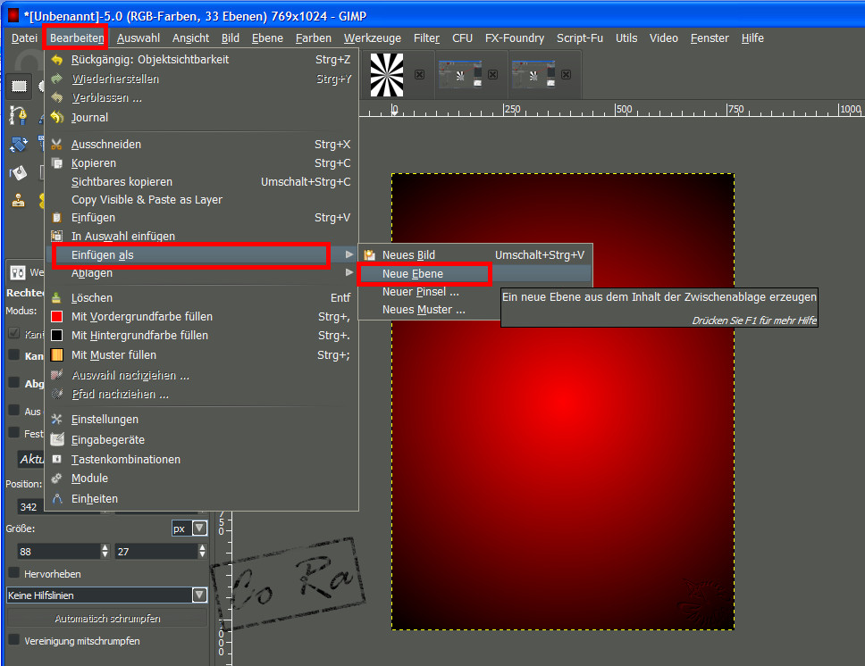Click the Einstellungen tools icon

[x=57, y=420]
